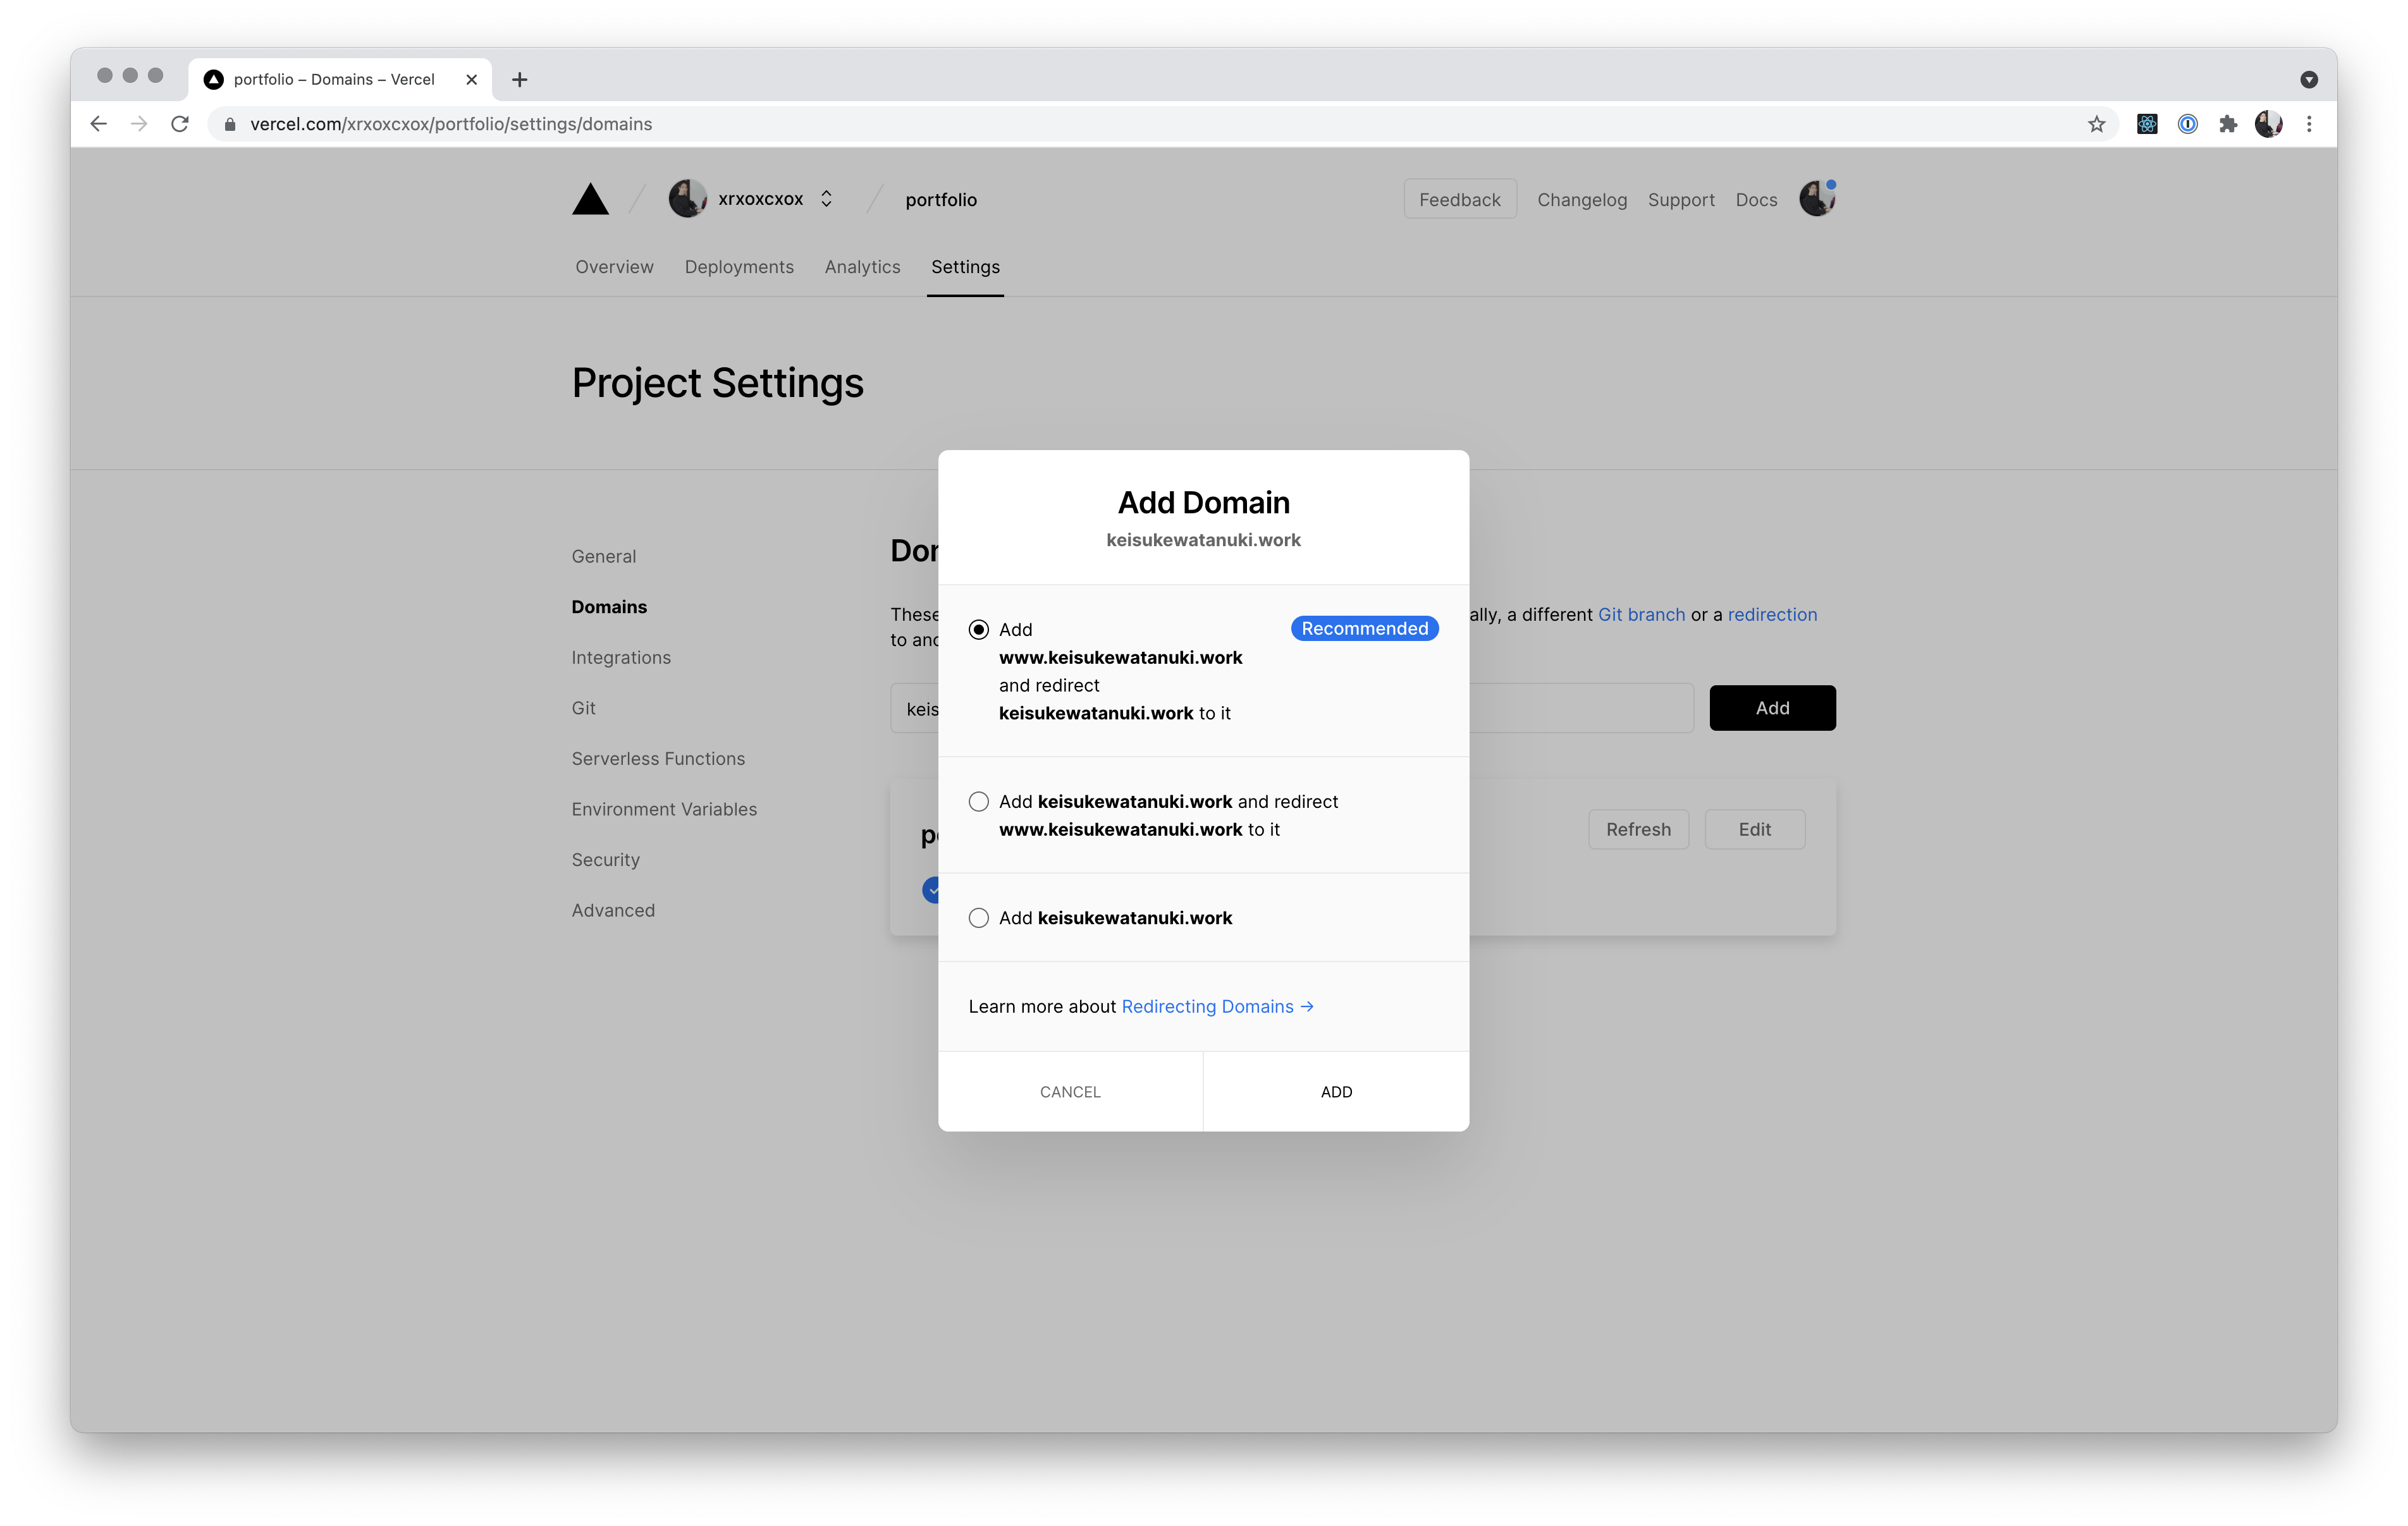The width and height of the screenshot is (2408, 1526).
Task: Bookmark this page with the star icon
Action: (x=2096, y=124)
